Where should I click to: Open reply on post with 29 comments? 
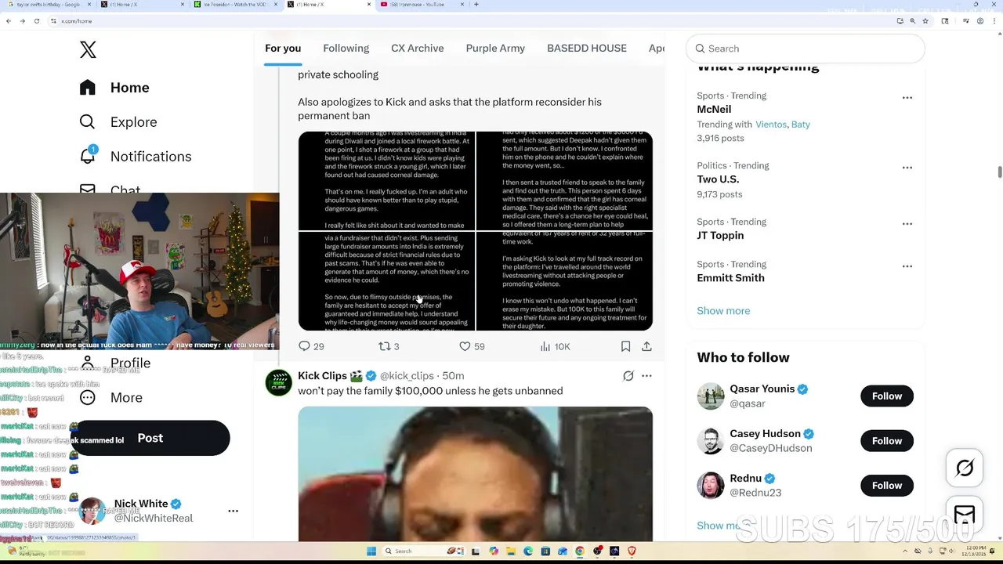click(311, 346)
